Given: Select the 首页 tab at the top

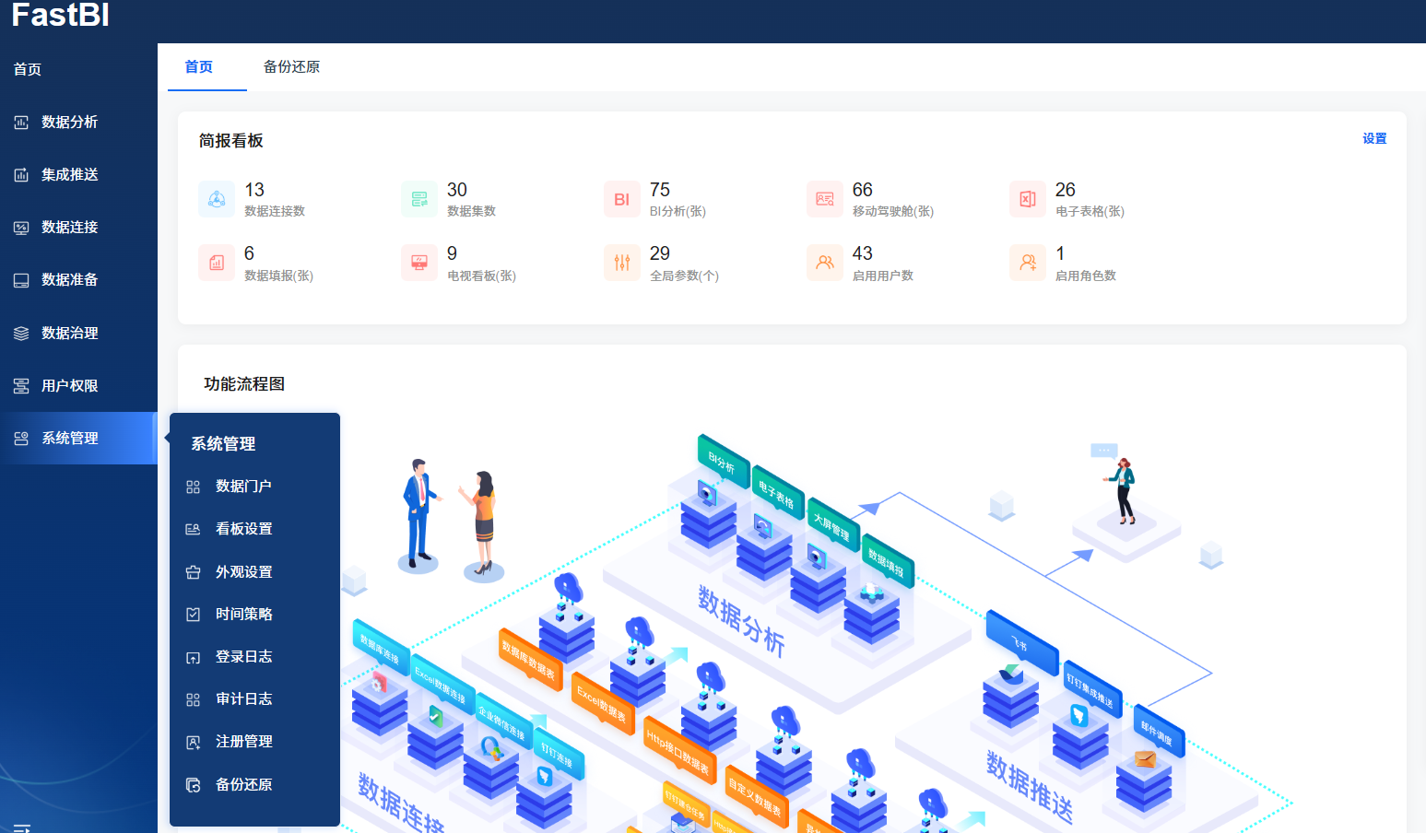Looking at the screenshot, I should point(199,67).
